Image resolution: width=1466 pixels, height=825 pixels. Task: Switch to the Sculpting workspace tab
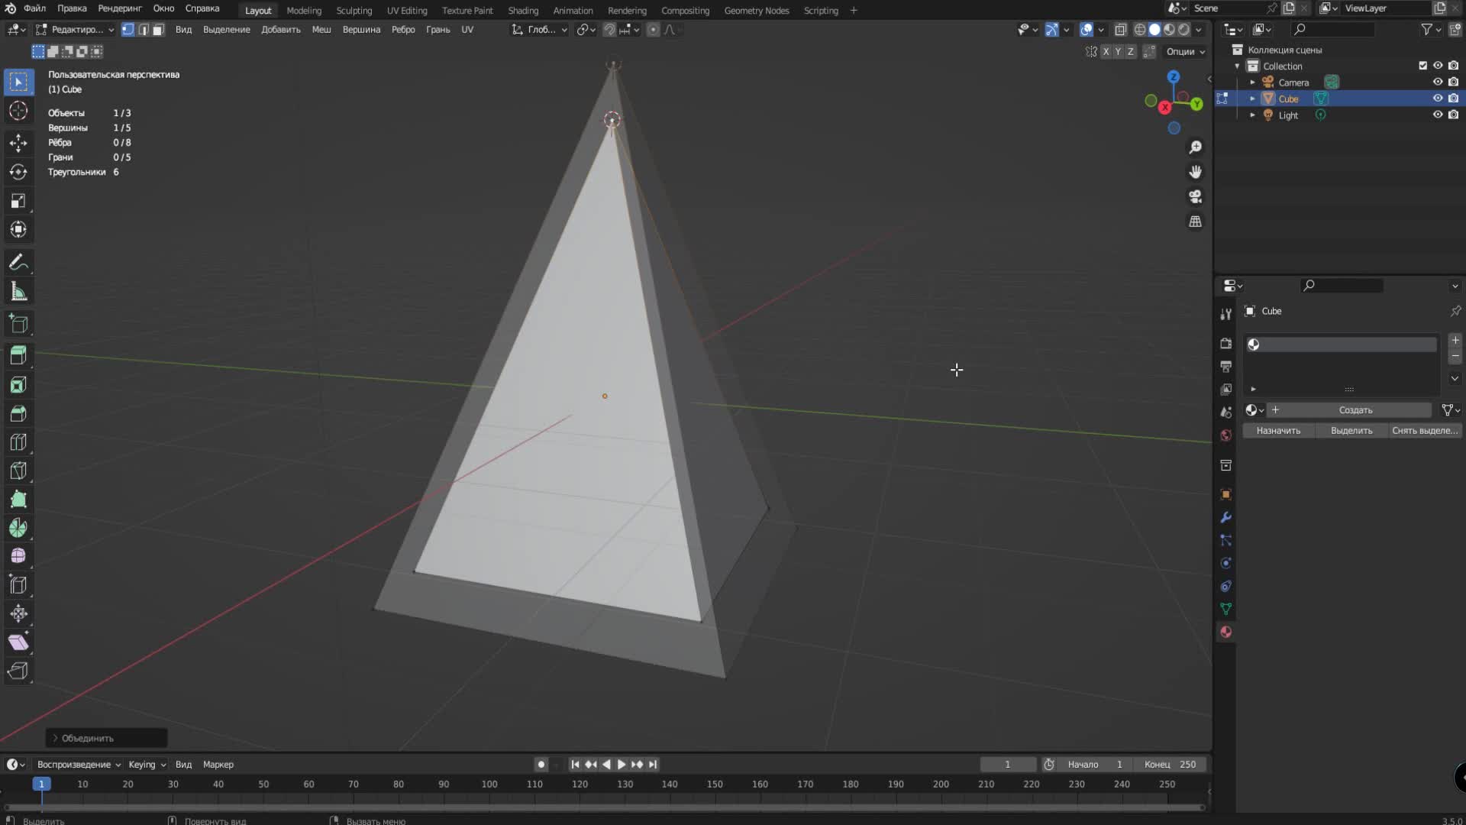[354, 11]
